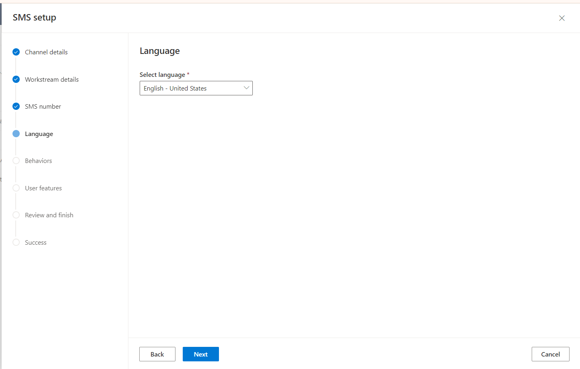The height and width of the screenshot is (369, 580).
Task: Click the language dropdown chevron arrow
Action: pos(246,88)
